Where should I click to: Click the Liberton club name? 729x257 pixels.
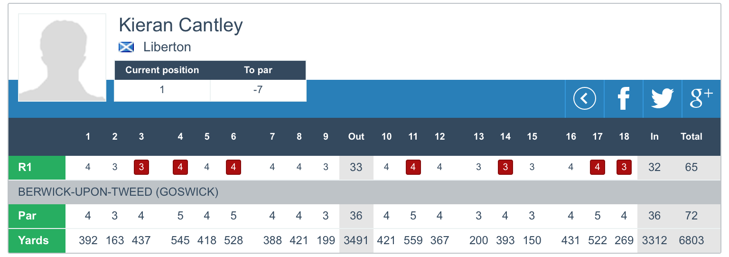[167, 47]
